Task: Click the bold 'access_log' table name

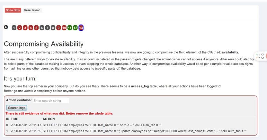Action: [140, 86]
